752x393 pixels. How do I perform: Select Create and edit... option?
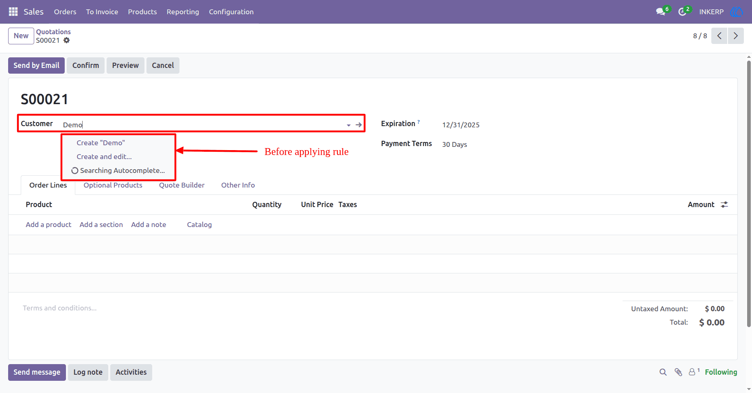pos(104,157)
